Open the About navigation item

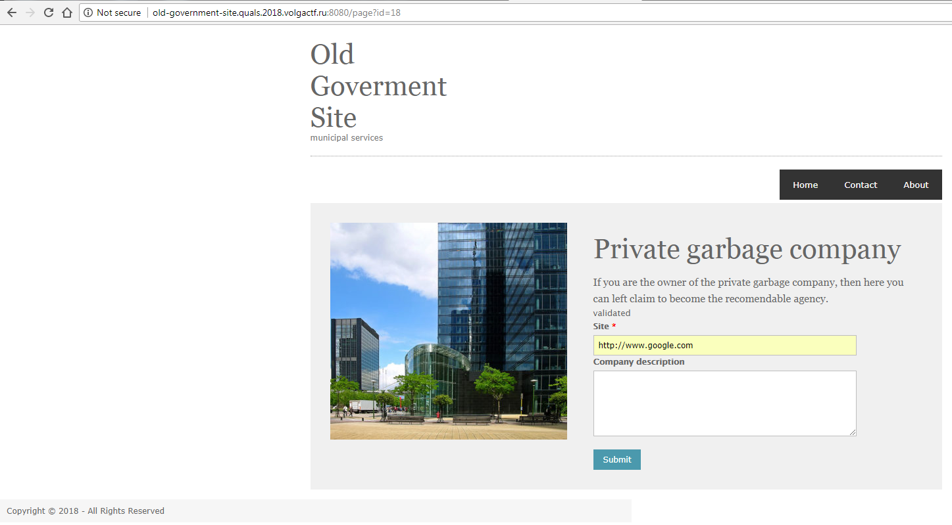pyautogui.click(x=915, y=185)
